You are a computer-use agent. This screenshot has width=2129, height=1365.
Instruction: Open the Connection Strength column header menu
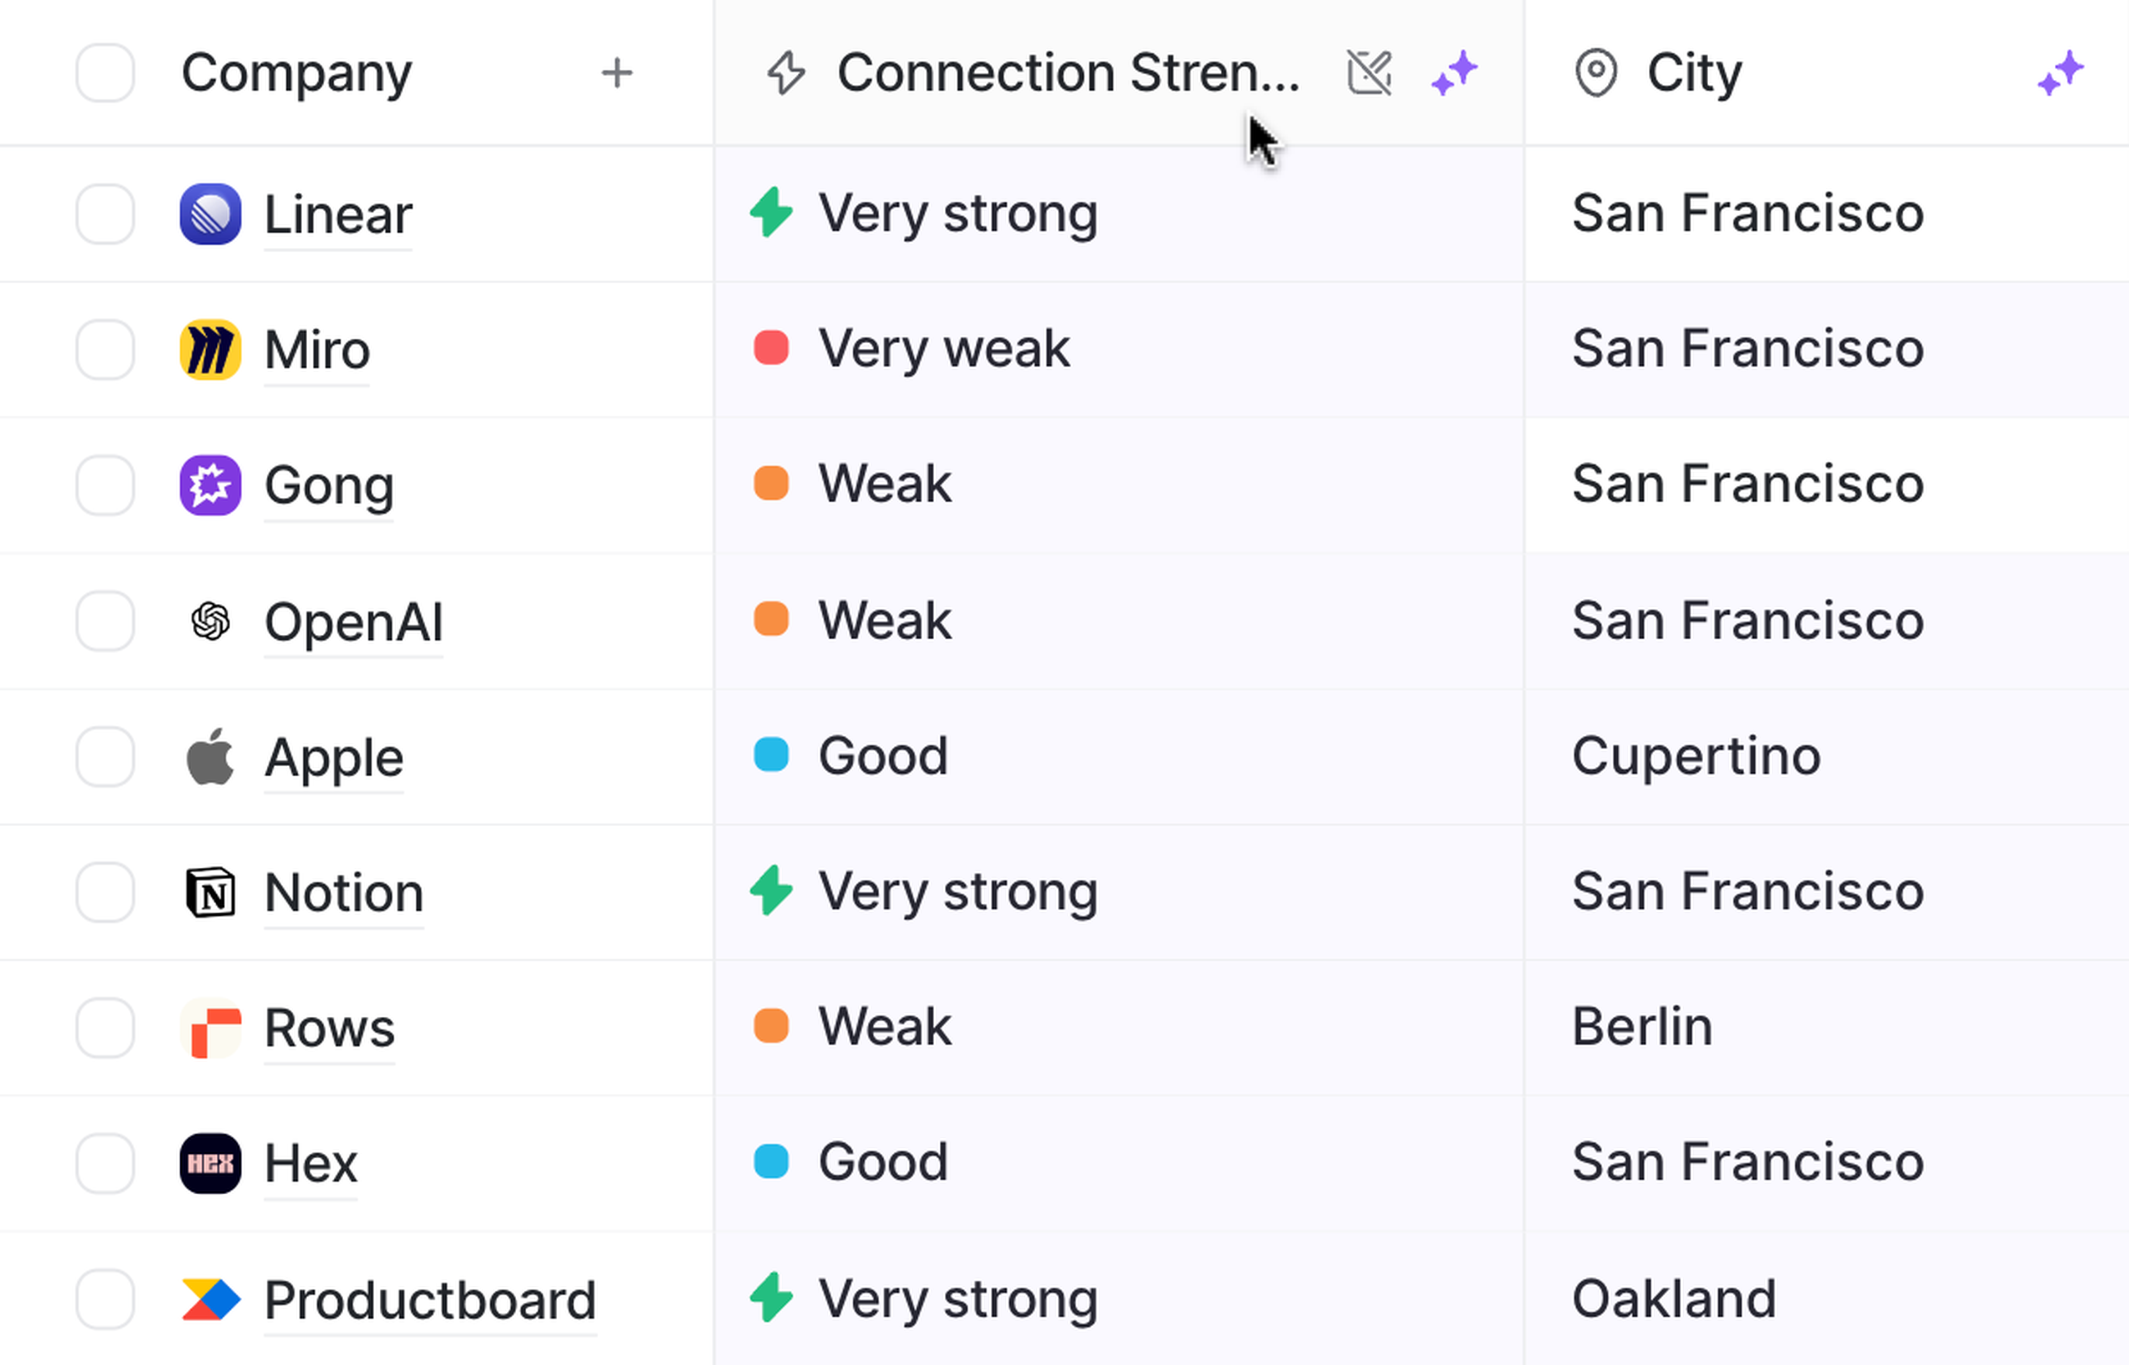(x=1067, y=73)
